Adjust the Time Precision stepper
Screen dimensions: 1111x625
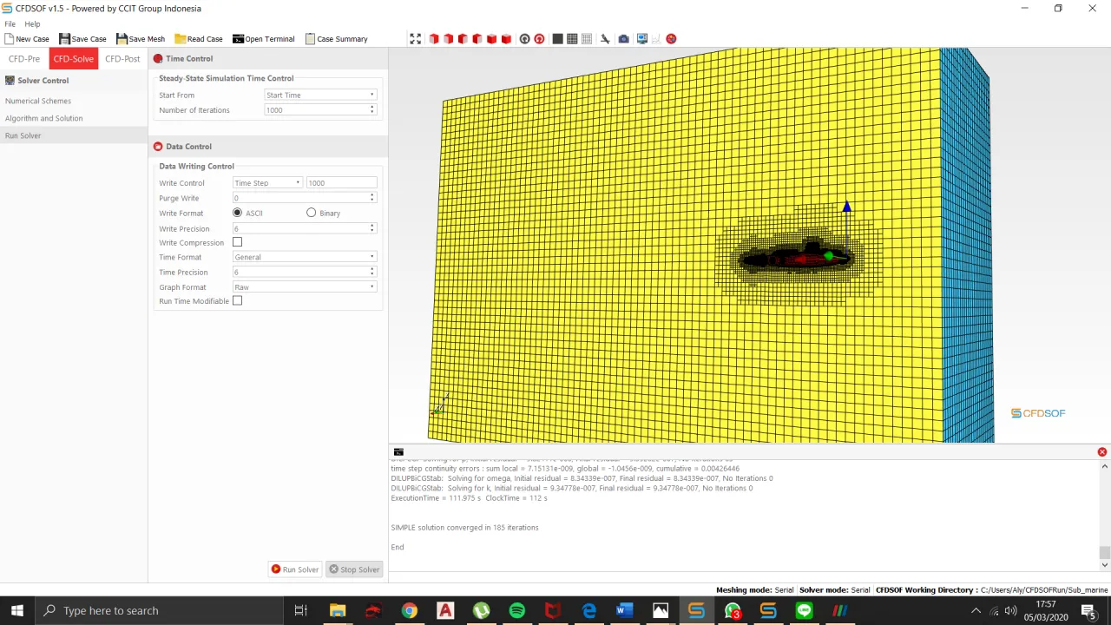(x=371, y=273)
